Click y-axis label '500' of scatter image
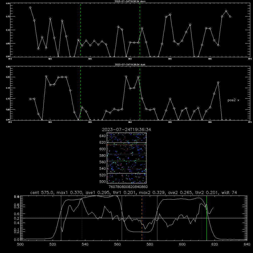 [x=103, y=182]
